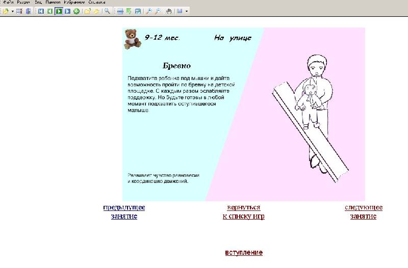Expand the dropdown arrow at toolbar end
408x268 pixels.
(x=187, y=11)
